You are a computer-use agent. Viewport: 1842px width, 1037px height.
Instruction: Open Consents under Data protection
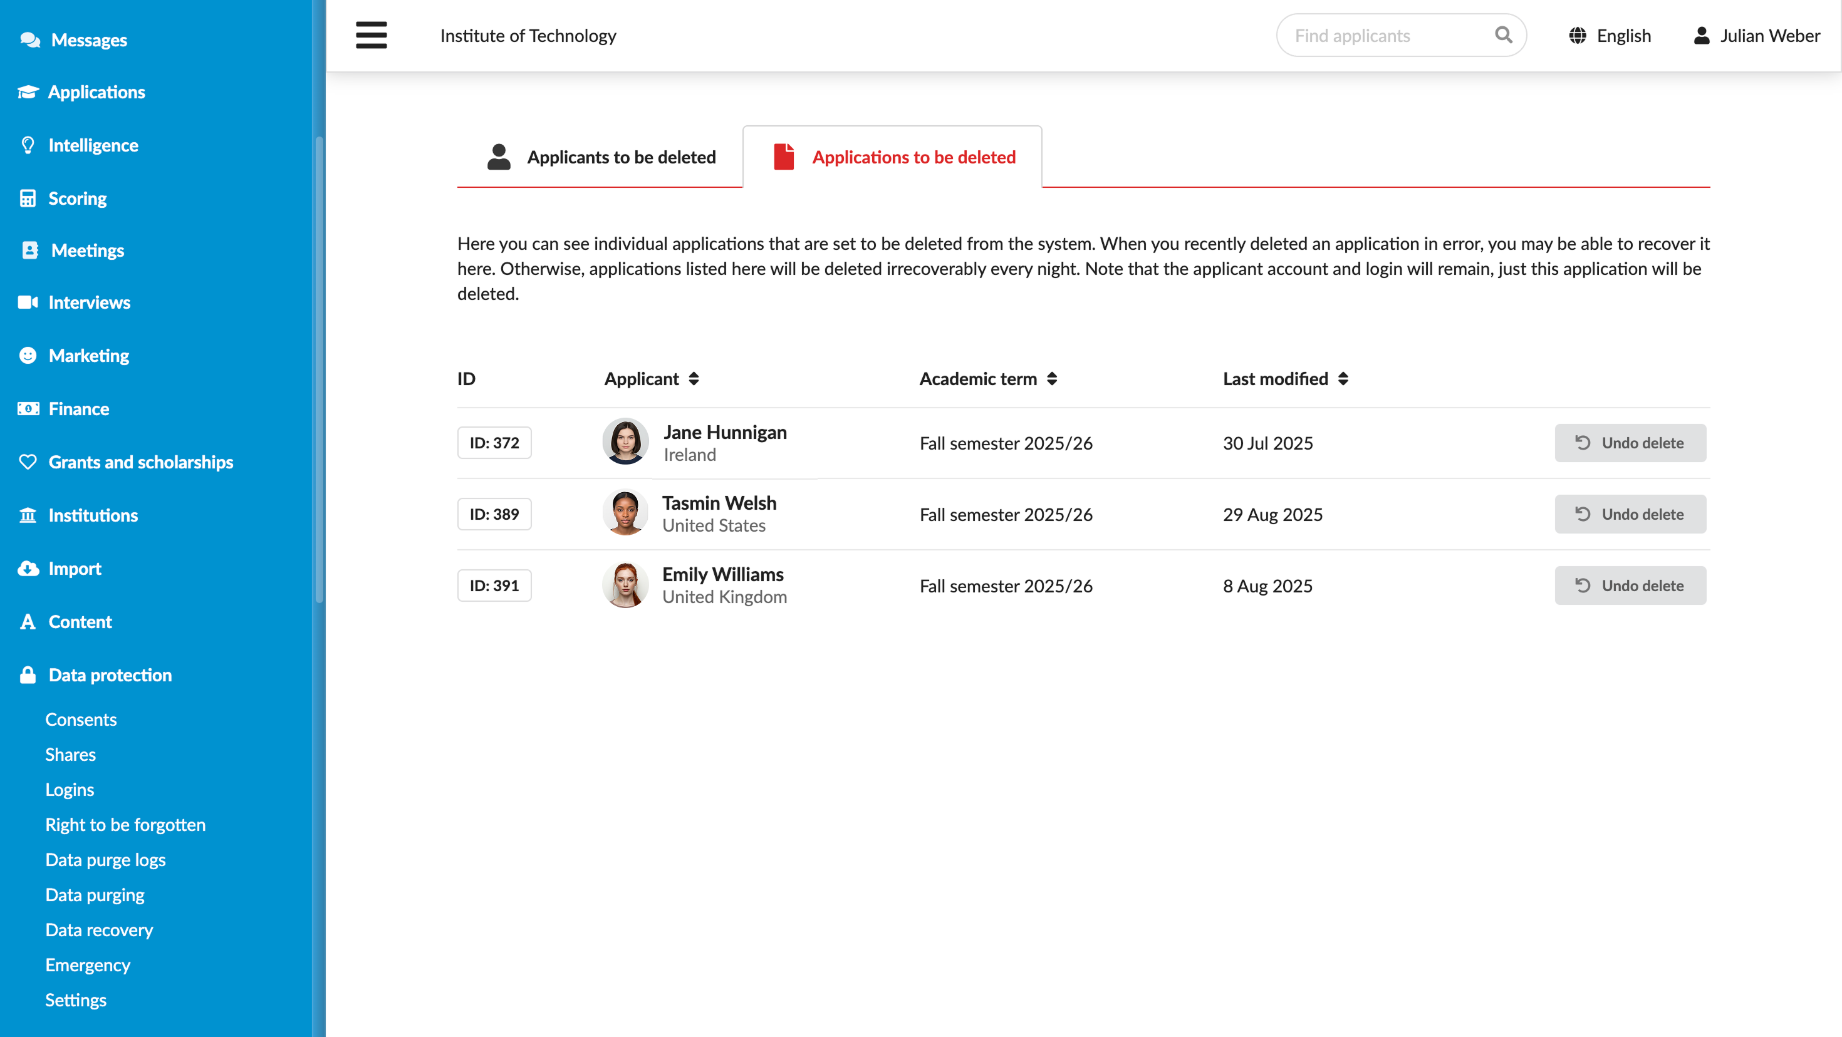tap(81, 720)
